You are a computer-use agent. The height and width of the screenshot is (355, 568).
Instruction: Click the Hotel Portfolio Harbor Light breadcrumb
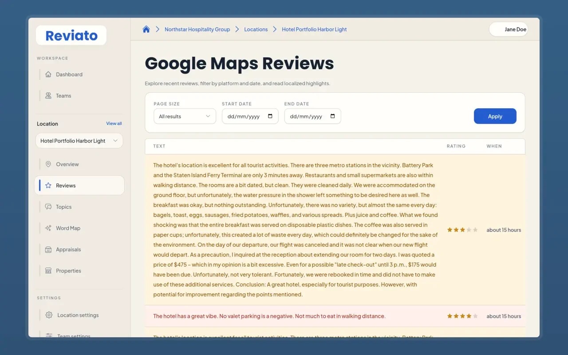tap(314, 29)
